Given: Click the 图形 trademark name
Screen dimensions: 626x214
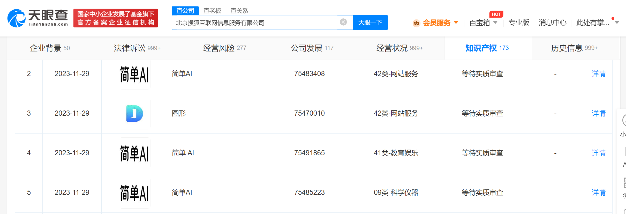Looking at the screenshot, I should point(179,113).
